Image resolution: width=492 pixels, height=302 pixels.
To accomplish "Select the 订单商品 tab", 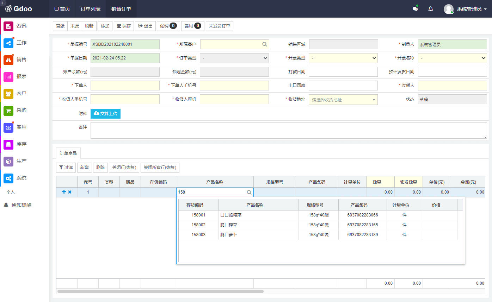I will point(68,153).
